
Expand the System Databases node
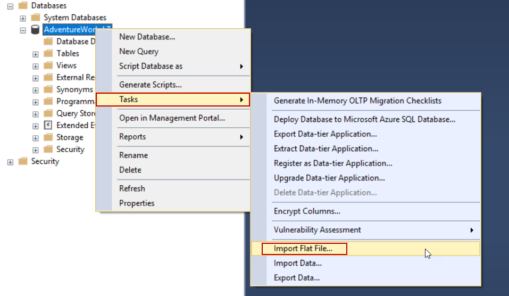pyautogui.click(x=23, y=18)
